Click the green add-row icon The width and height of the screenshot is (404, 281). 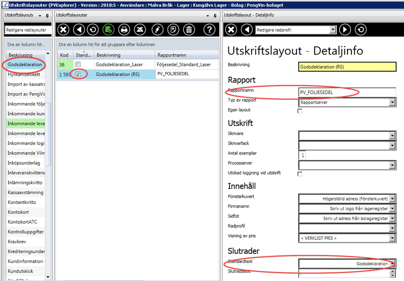(x=108, y=30)
